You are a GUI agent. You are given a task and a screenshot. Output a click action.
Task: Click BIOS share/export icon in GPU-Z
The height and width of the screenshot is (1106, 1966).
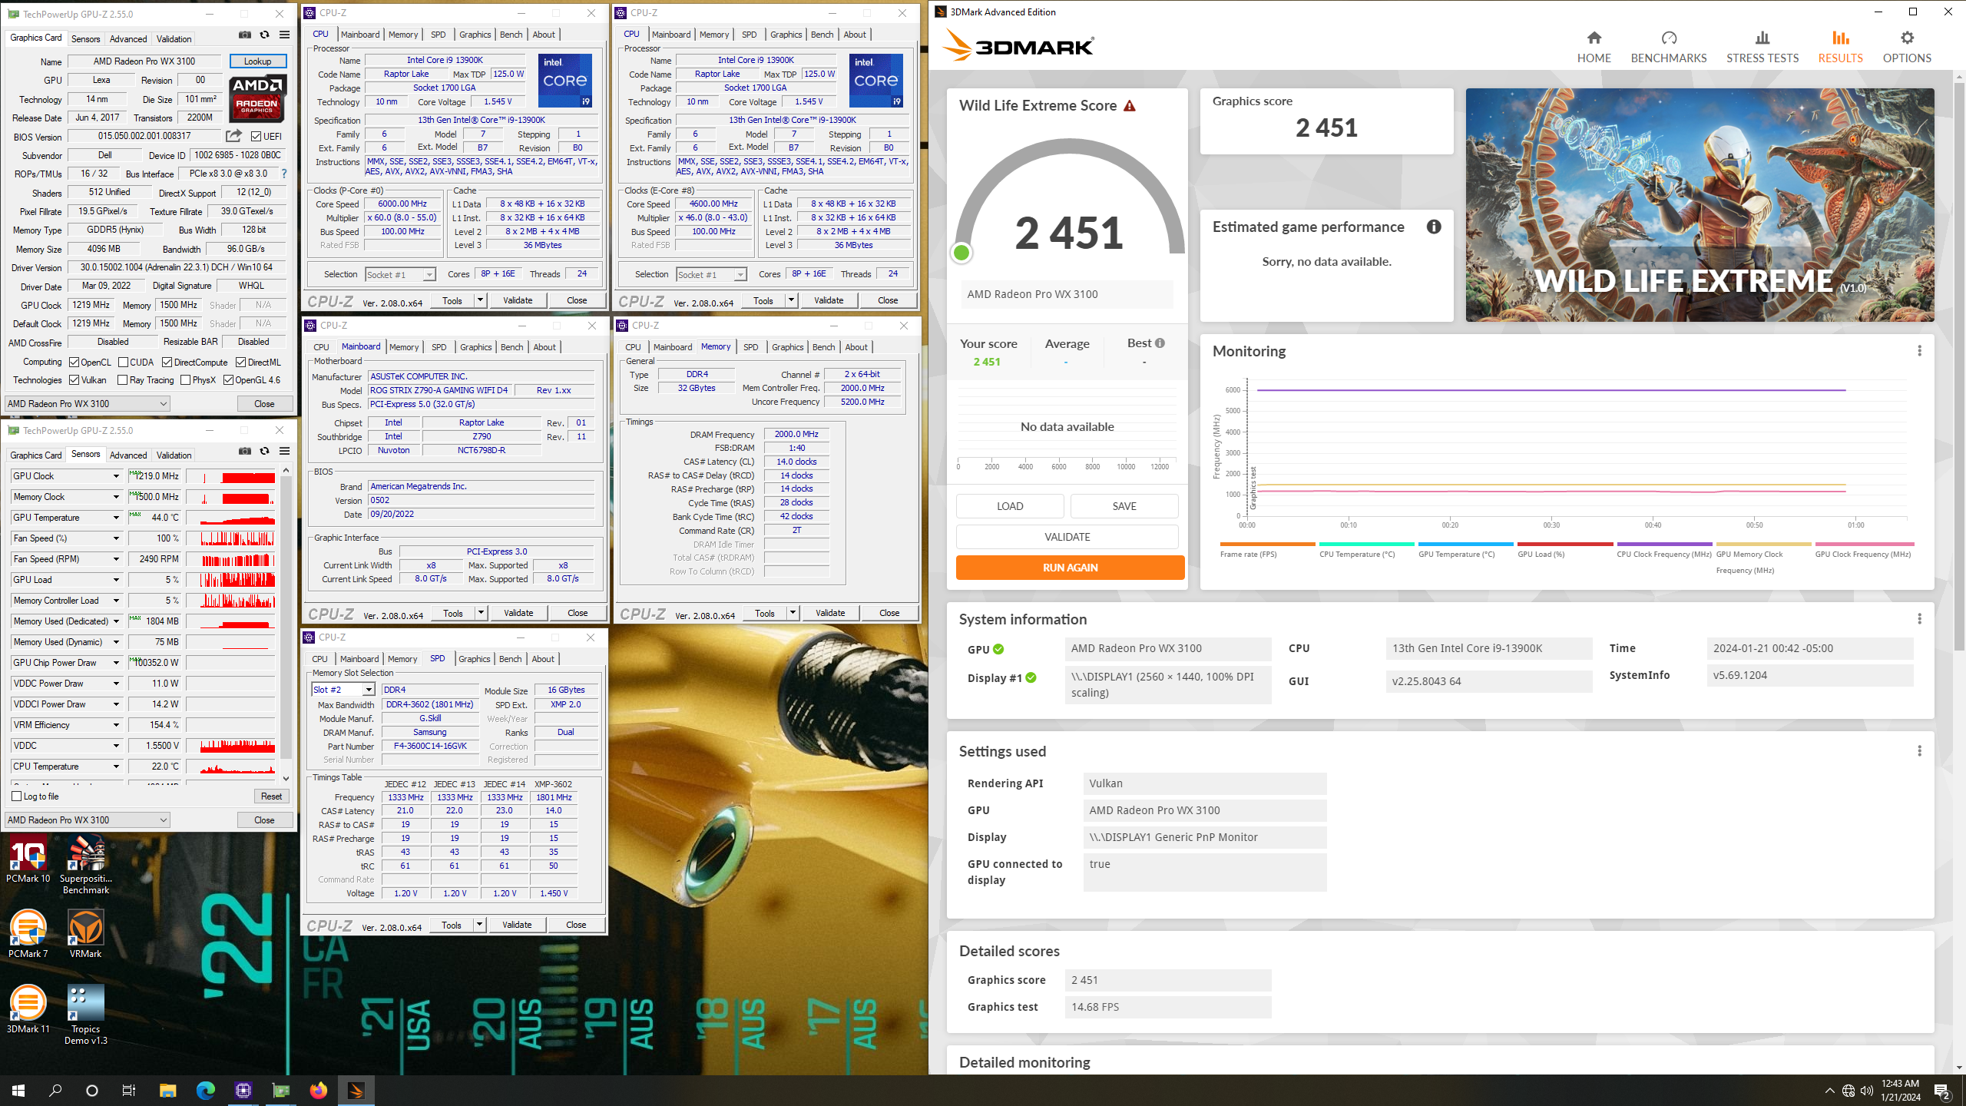[233, 136]
